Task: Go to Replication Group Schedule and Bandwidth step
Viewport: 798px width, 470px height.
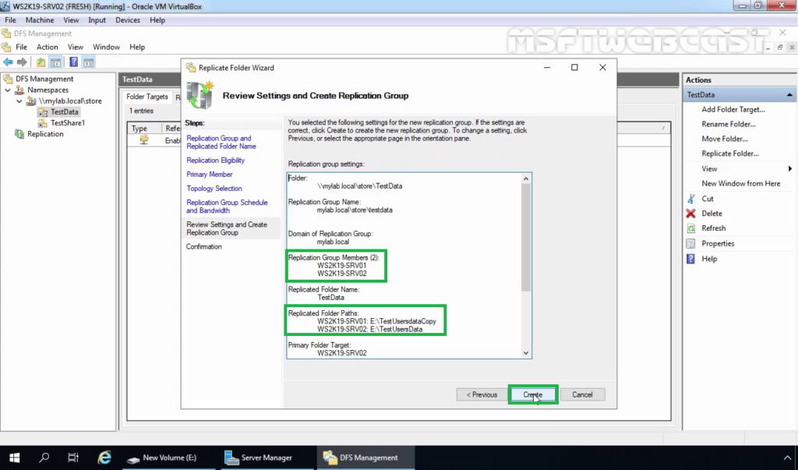Action: [x=227, y=207]
